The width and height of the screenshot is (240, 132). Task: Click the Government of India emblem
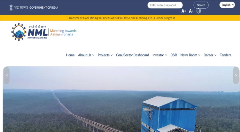tap(11, 7)
